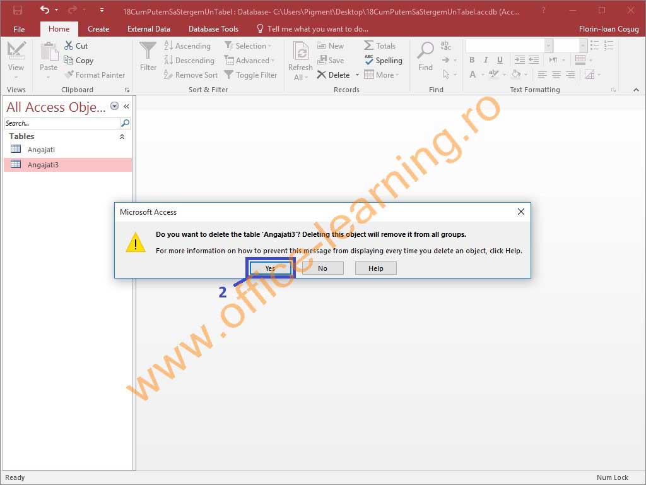Sort Descending from the ribbon
The height and width of the screenshot is (485, 646).
tap(189, 60)
